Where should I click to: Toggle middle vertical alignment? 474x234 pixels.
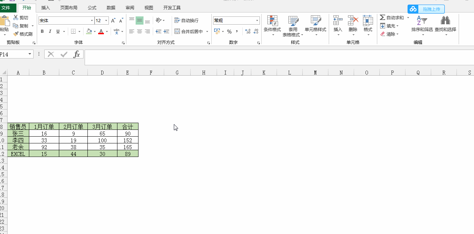140,20
